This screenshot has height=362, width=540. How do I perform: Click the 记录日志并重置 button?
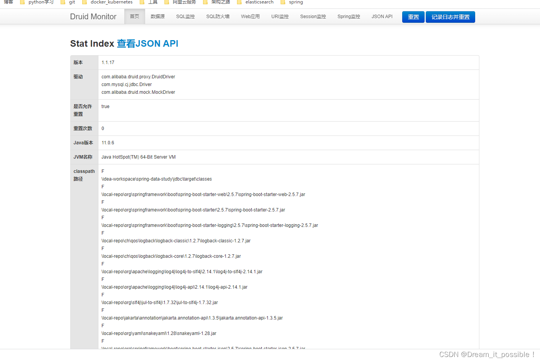tap(450, 17)
